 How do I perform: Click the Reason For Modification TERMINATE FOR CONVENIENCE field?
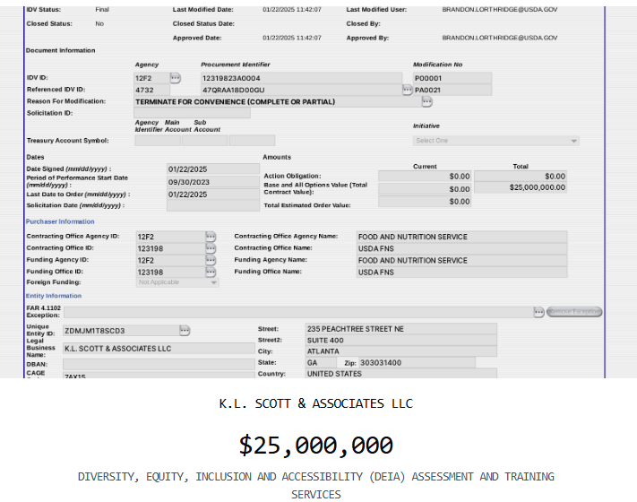tap(278, 101)
